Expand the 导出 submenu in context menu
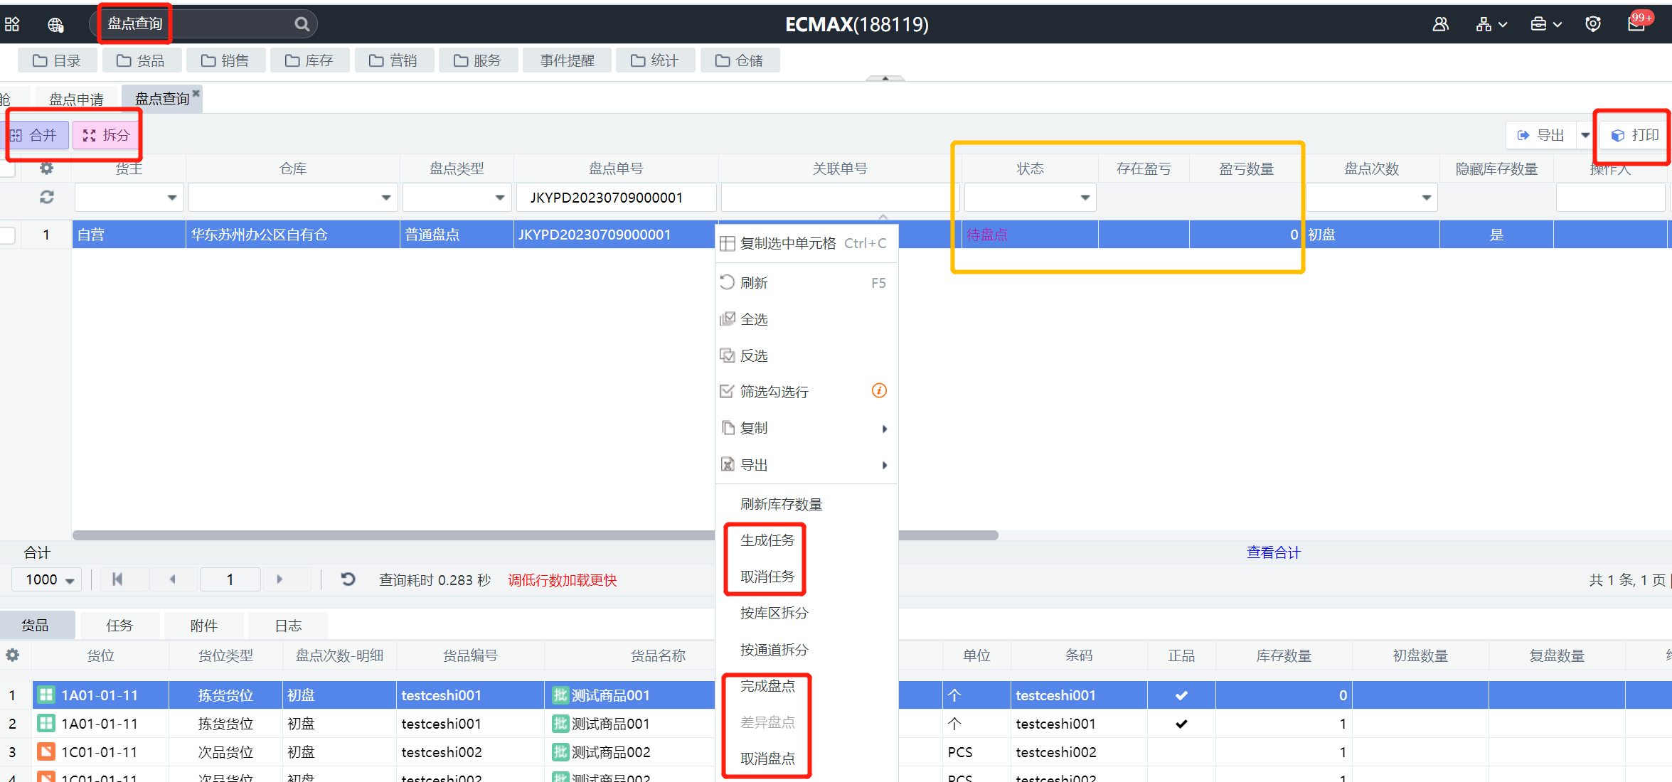 pyautogui.click(x=806, y=464)
